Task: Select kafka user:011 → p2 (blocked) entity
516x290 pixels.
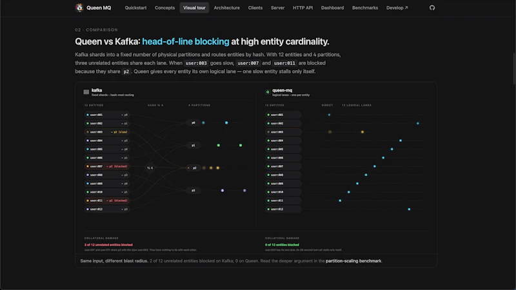Action: click(107, 200)
